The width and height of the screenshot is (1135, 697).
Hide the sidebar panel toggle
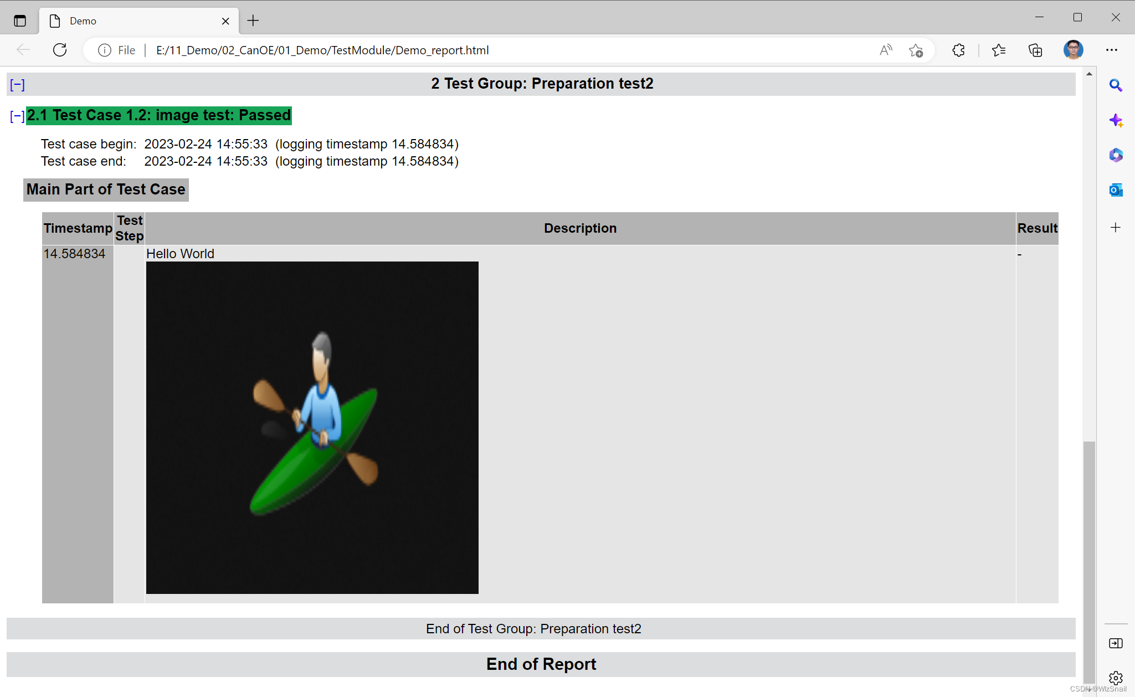(x=1116, y=643)
